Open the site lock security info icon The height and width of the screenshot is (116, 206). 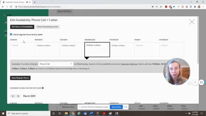(16, 7)
